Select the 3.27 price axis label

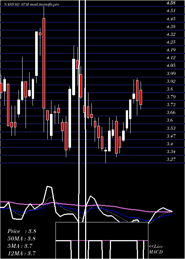pyautogui.click(x=171, y=159)
